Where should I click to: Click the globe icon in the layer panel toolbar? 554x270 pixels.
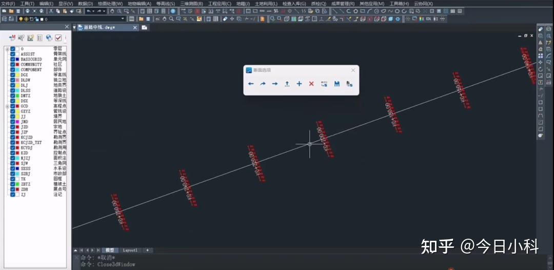point(49,37)
